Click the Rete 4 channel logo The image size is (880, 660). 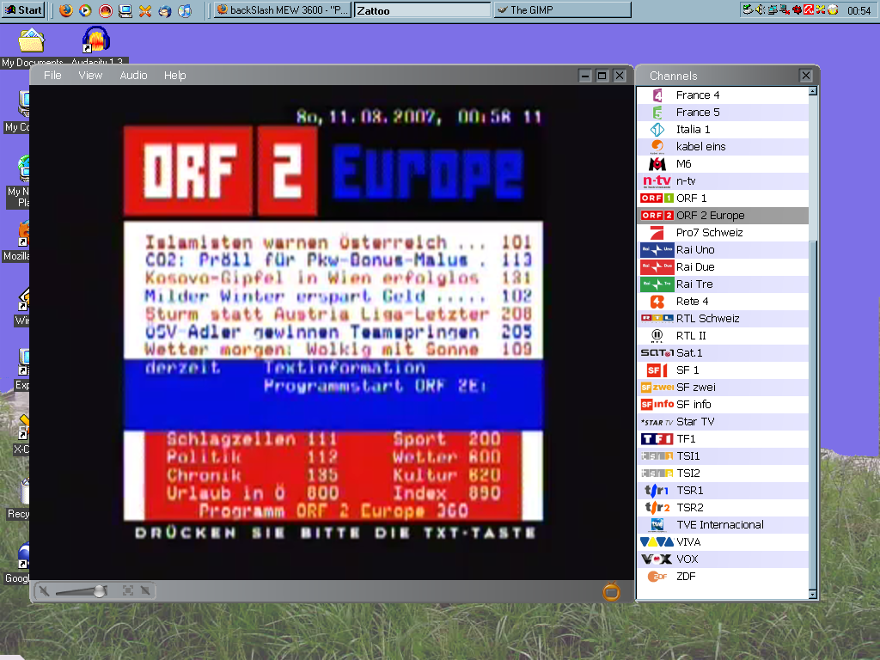point(657,302)
